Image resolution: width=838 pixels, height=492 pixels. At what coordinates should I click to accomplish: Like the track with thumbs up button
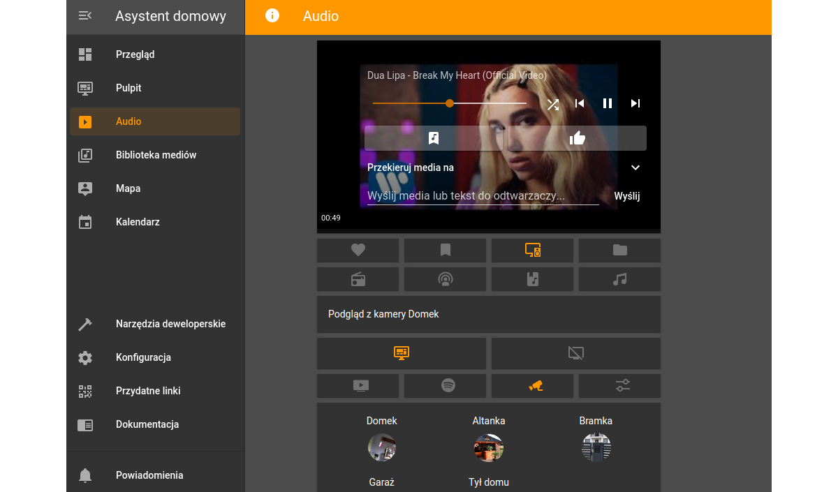pyautogui.click(x=577, y=138)
